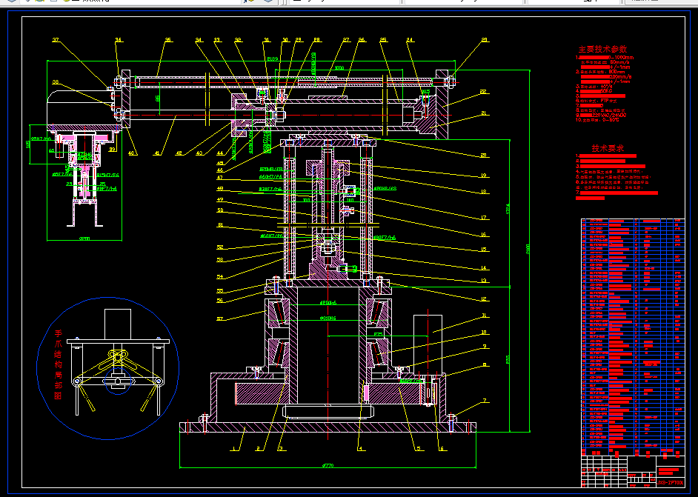Pick part callout number 33
Image resolution: width=698 pixels, height=497 pixels.
[x=217, y=40]
